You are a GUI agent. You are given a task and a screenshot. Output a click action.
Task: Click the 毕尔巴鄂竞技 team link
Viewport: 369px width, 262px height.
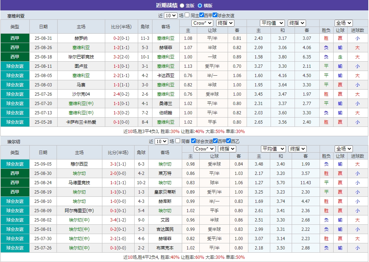coord(81,57)
